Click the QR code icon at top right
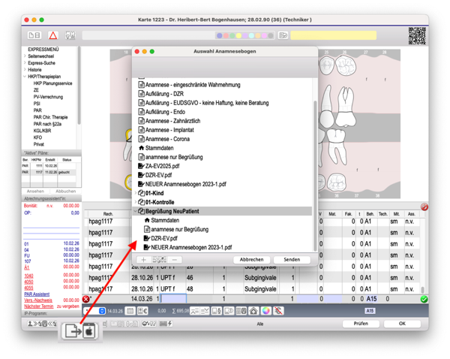450x359 pixels. coord(417,35)
